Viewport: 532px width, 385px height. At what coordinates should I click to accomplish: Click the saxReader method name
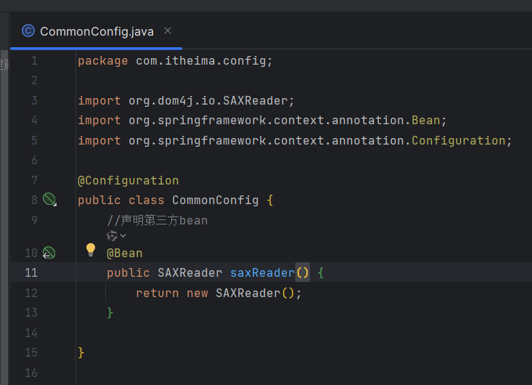point(262,272)
